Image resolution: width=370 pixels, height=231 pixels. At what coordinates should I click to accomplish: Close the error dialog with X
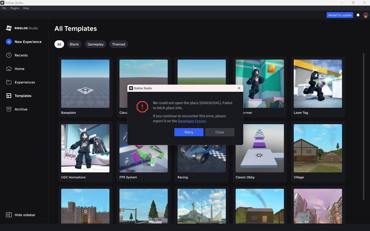pos(239,88)
